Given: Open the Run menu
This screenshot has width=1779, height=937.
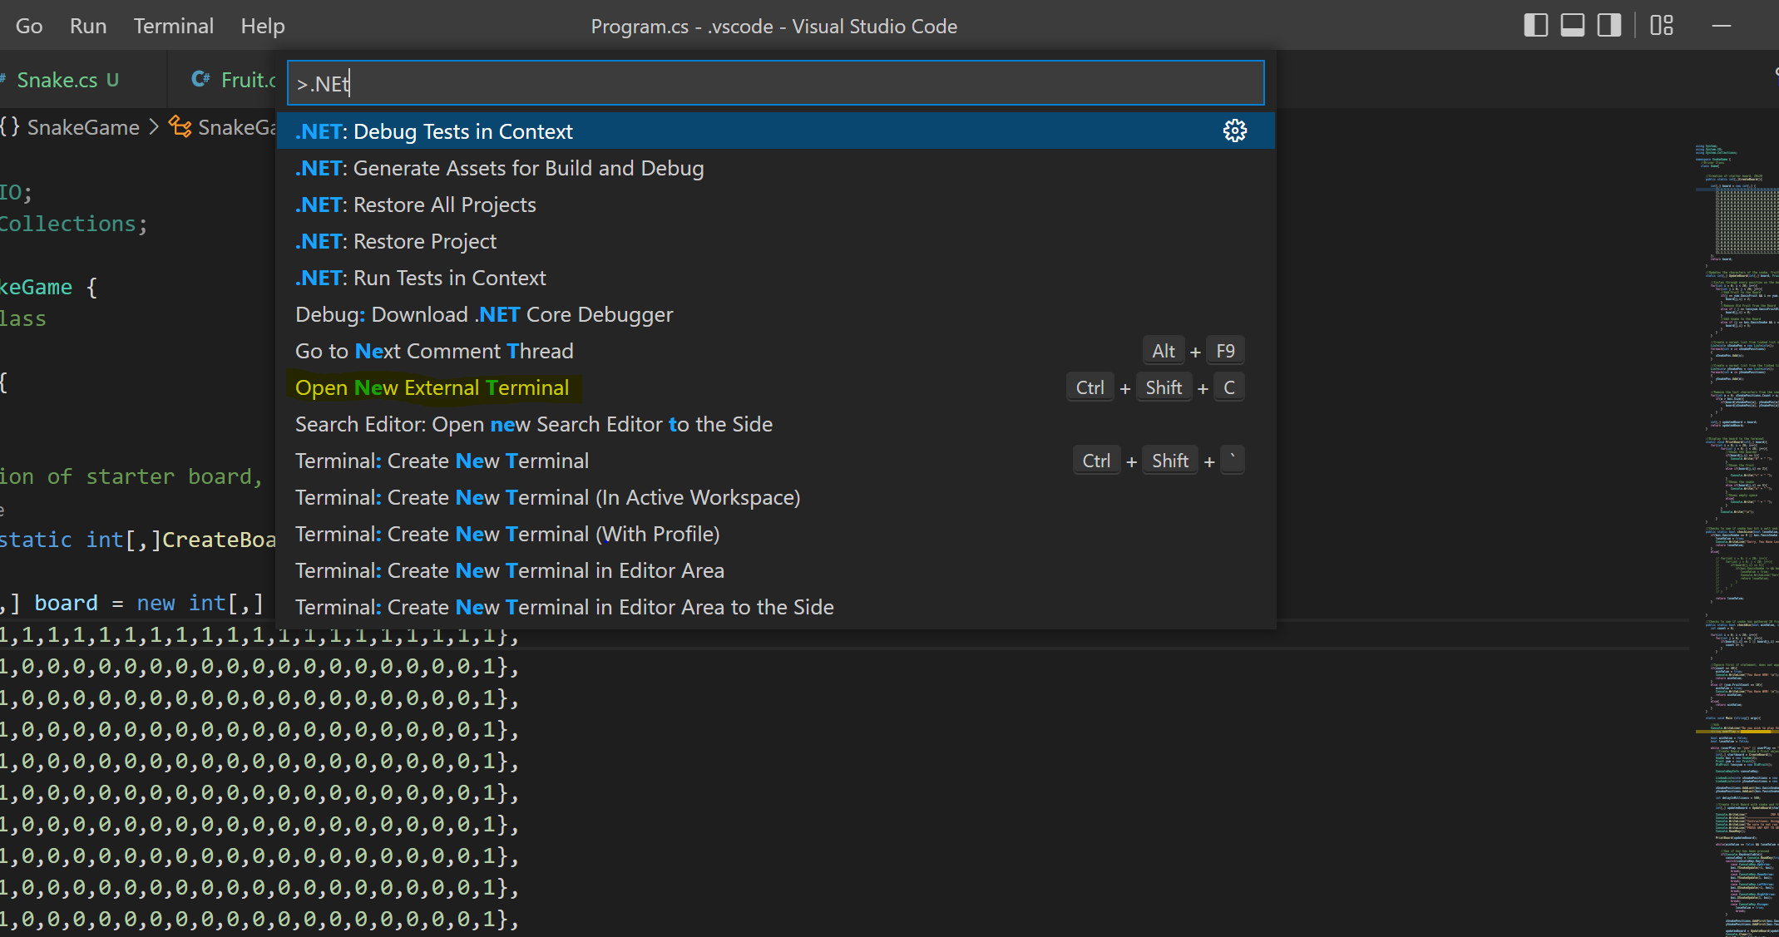Looking at the screenshot, I should [88, 26].
